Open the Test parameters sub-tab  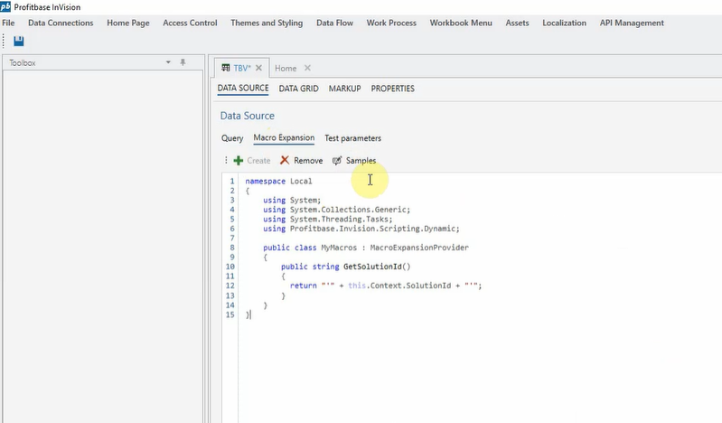pos(352,138)
